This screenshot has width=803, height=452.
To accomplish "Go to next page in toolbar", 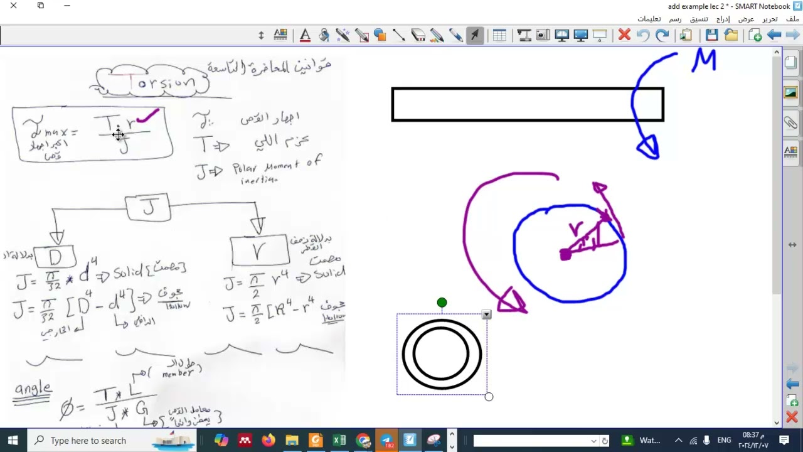I will [793, 36].
